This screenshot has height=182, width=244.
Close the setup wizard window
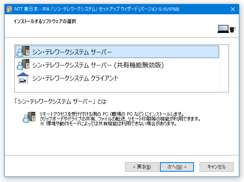point(233,9)
